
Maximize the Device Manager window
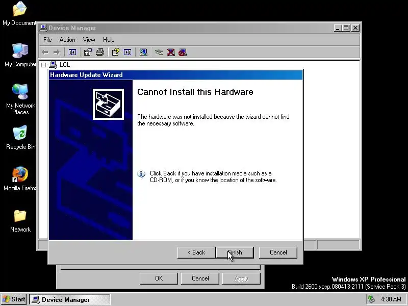(346, 28)
